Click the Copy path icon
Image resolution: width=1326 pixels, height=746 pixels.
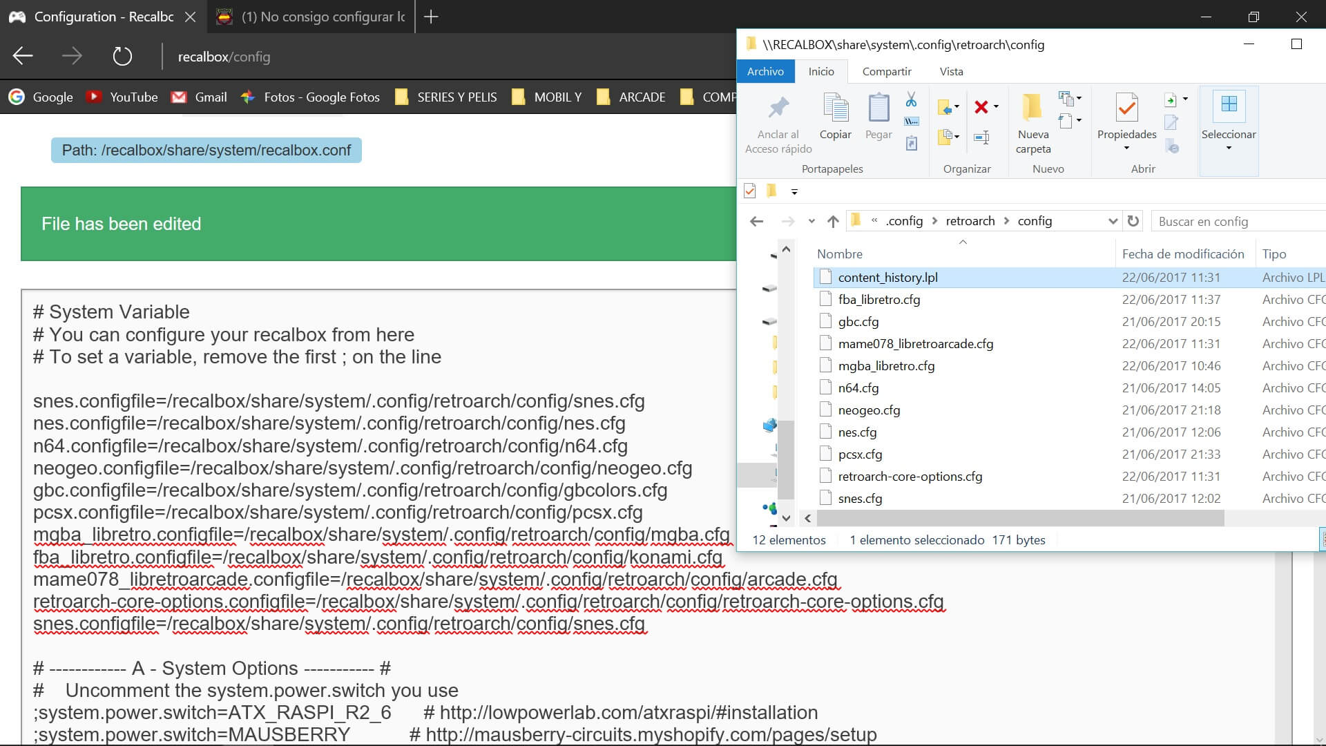tap(912, 122)
